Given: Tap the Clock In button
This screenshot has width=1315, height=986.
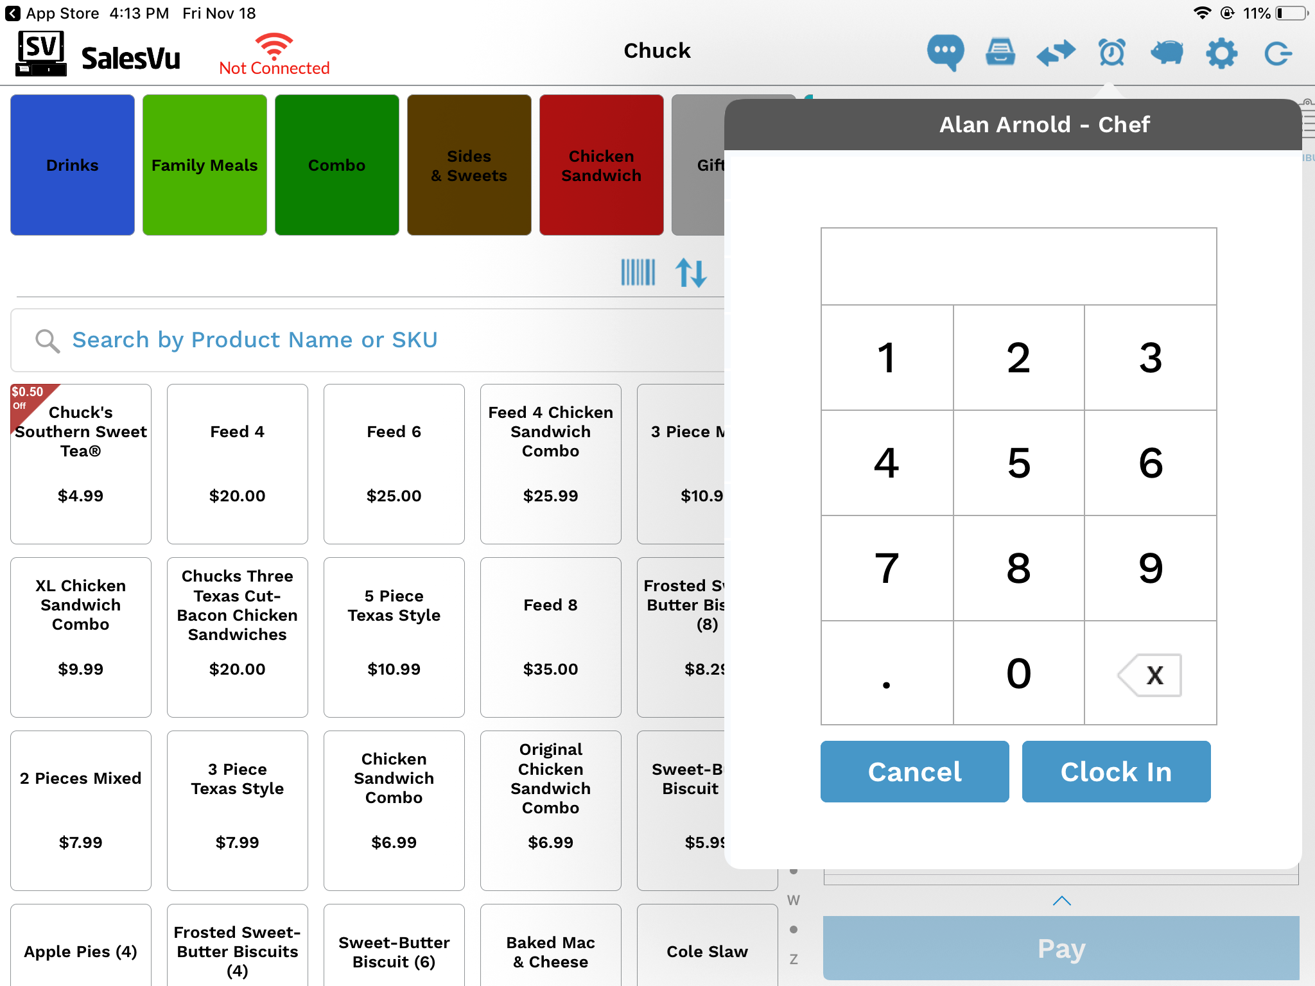Looking at the screenshot, I should point(1117,772).
